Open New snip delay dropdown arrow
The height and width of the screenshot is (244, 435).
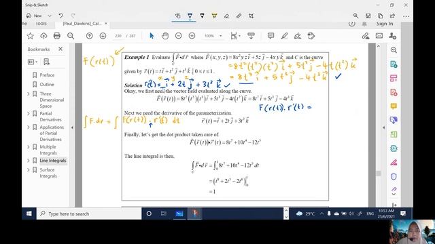point(50,16)
